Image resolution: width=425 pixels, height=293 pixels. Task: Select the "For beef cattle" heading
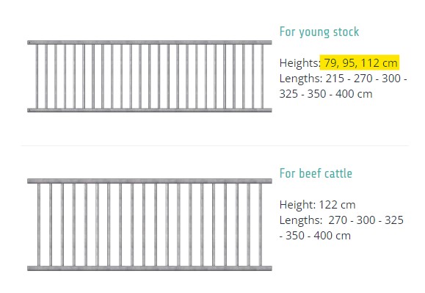click(316, 173)
